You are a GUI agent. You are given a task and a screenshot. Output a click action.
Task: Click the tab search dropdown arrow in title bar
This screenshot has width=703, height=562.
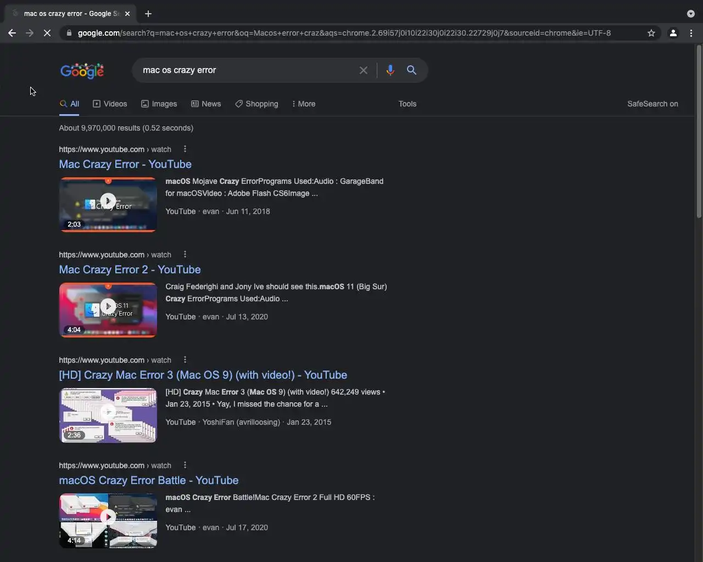point(691,14)
